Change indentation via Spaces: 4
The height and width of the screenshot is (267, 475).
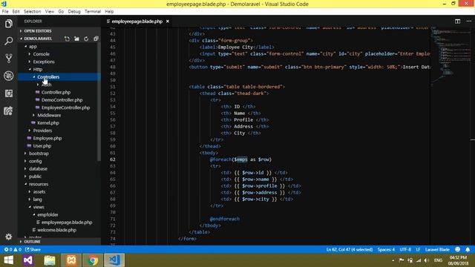(x=386, y=249)
